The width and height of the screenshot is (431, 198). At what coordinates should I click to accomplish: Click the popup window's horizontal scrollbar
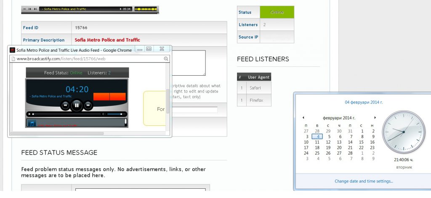point(57,133)
